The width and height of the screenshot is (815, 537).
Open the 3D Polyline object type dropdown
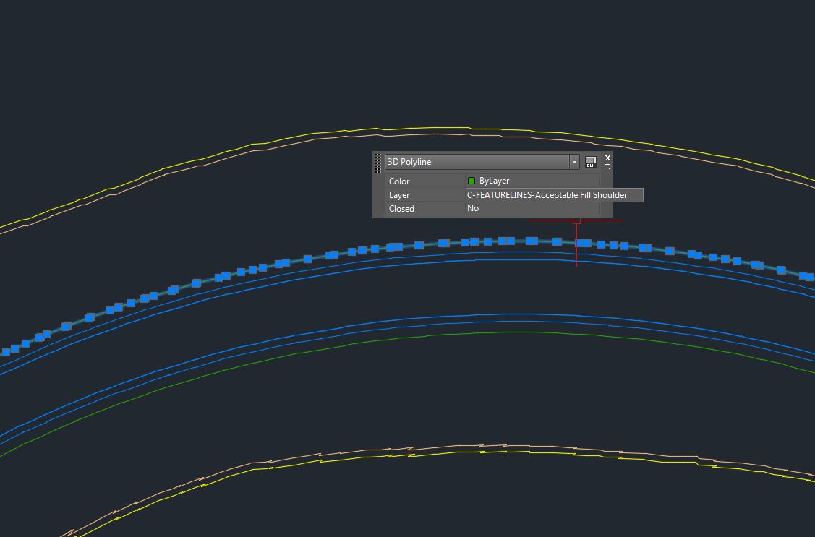pos(482,162)
